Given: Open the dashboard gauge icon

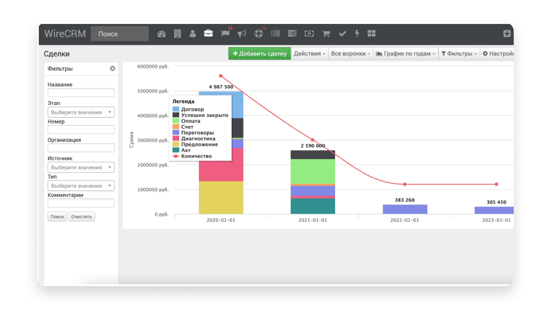Looking at the screenshot, I should tap(162, 34).
